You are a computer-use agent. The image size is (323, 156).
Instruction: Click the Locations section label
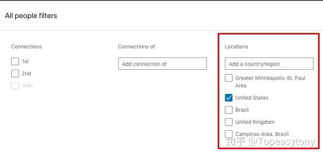[x=237, y=47]
